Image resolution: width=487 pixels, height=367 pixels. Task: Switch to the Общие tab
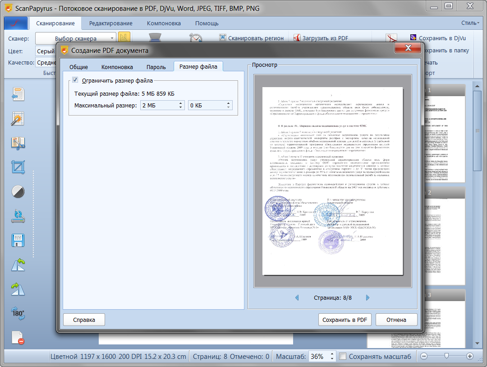(78, 67)
